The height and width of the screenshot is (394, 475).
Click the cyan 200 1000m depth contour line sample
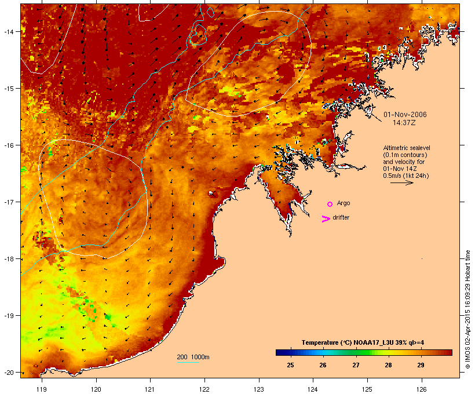tap(188, 362)
